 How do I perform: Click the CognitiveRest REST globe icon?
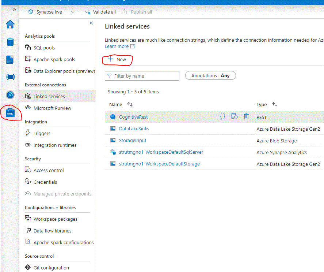[x=113, y=117]
